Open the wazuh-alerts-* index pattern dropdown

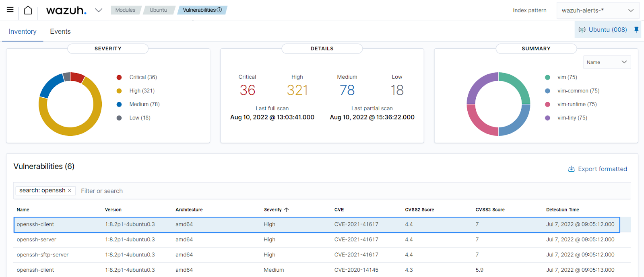(598, 10)
